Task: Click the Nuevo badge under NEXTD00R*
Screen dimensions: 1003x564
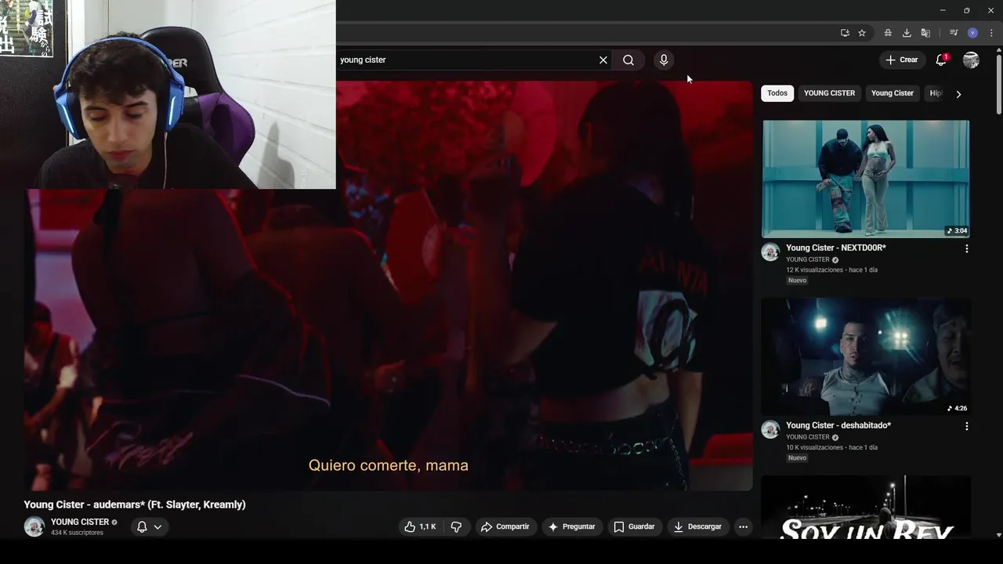Action: point(797,280)
